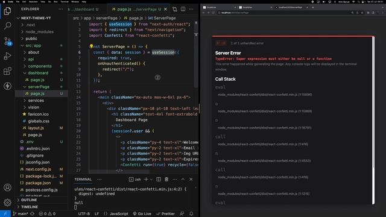Click Prettier in the status bar
The image size is (386, 217).
(165, 213)
